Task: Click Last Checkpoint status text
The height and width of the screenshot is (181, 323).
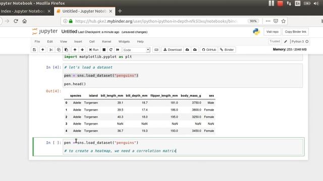Action: [x=99, y=32]
